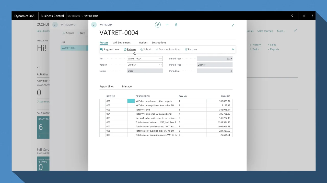Select the VAT Settlement tab
Screen dimensions: 327x183
click(x=121, y=42)
